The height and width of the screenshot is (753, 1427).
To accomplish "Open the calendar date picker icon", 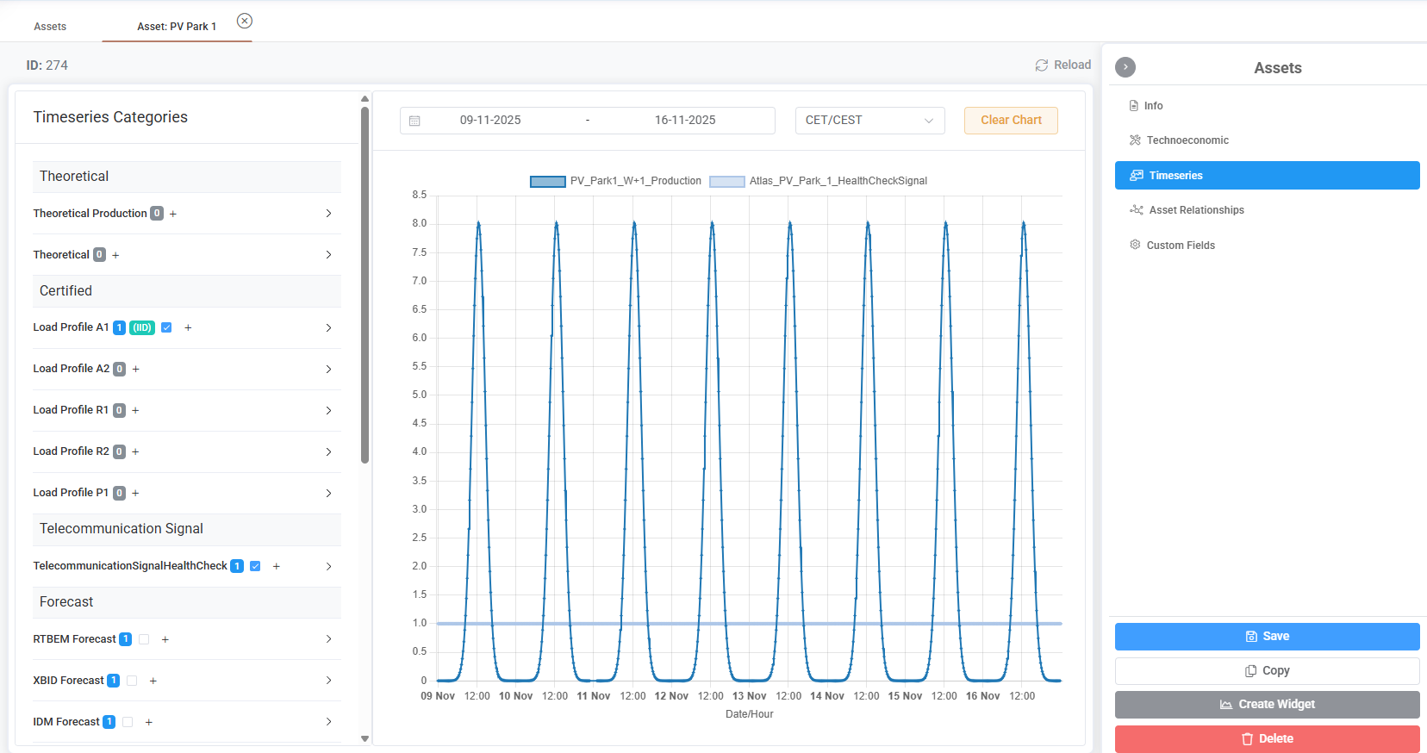I will pyautogui.click(x=414, y=121).
